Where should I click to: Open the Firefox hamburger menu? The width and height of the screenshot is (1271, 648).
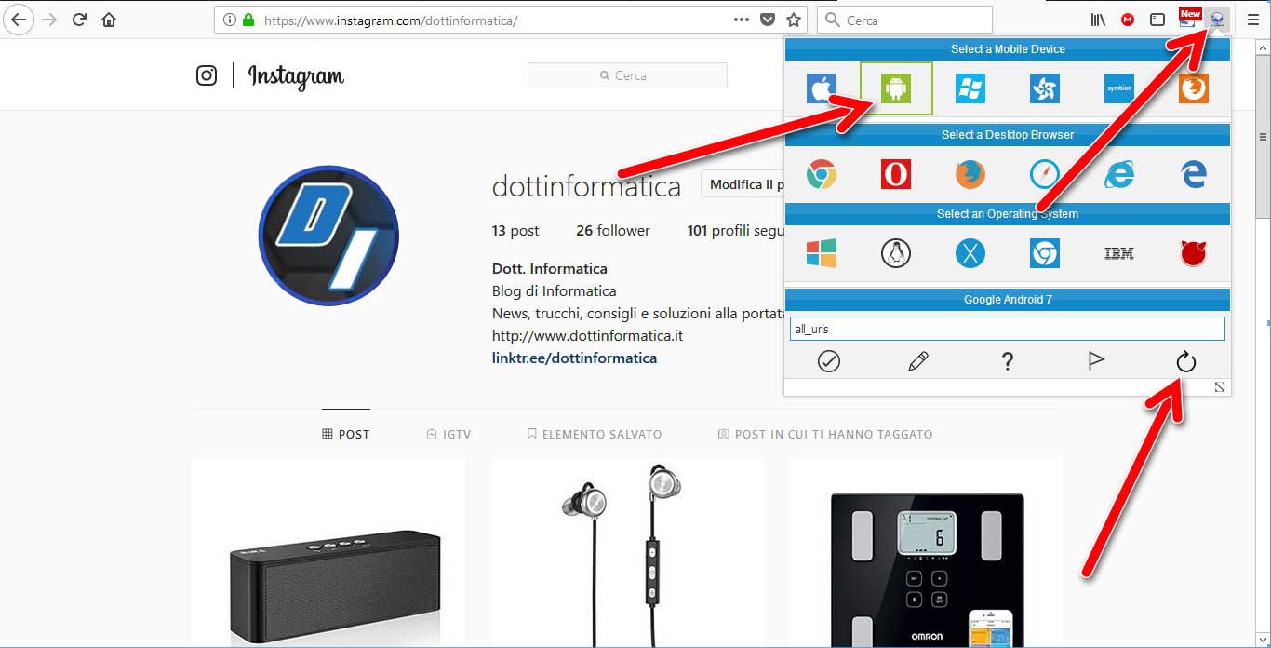1252,20
